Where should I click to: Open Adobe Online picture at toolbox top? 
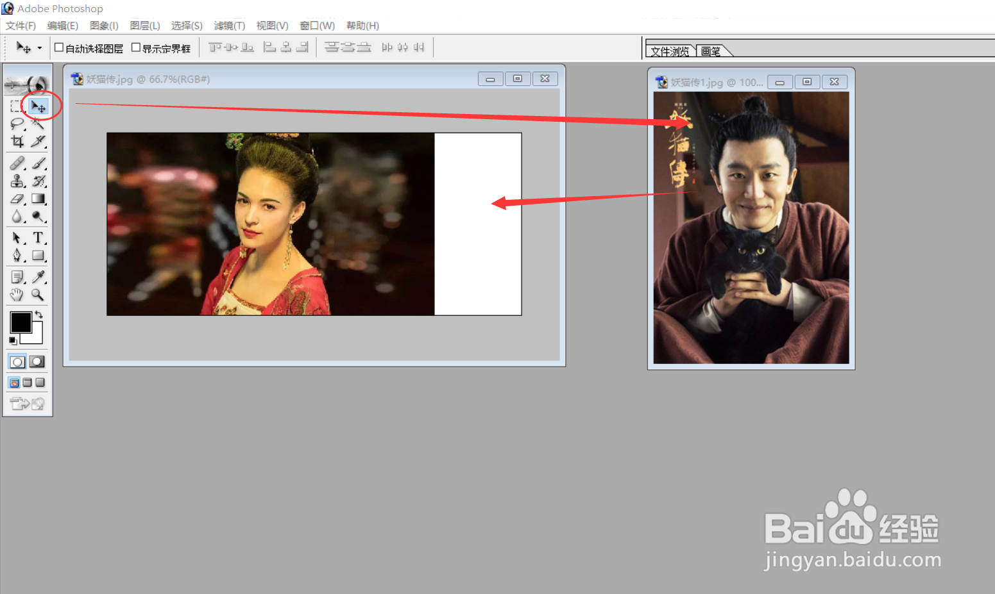point(28,83)
